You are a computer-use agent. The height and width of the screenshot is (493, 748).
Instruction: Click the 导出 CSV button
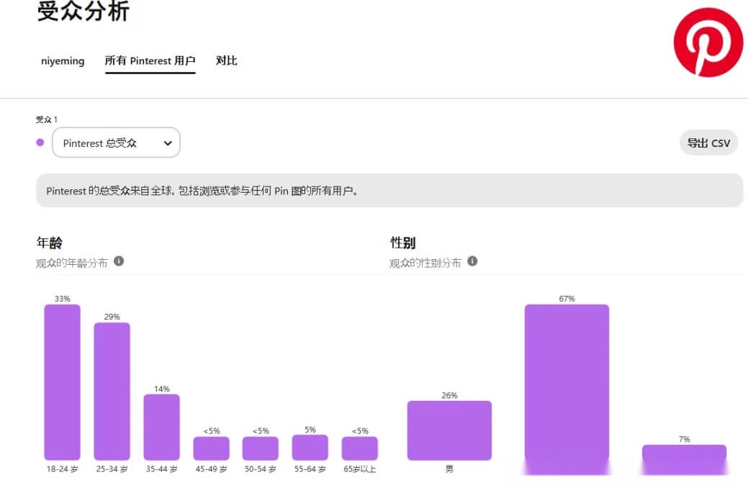coord(708,143)
